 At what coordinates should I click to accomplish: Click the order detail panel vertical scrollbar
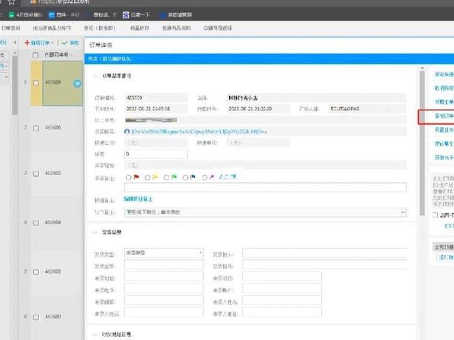422,143
